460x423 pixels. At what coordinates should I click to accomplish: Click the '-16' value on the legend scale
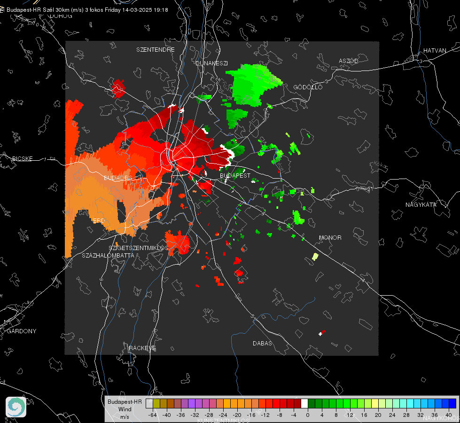(x=251, y=415)
